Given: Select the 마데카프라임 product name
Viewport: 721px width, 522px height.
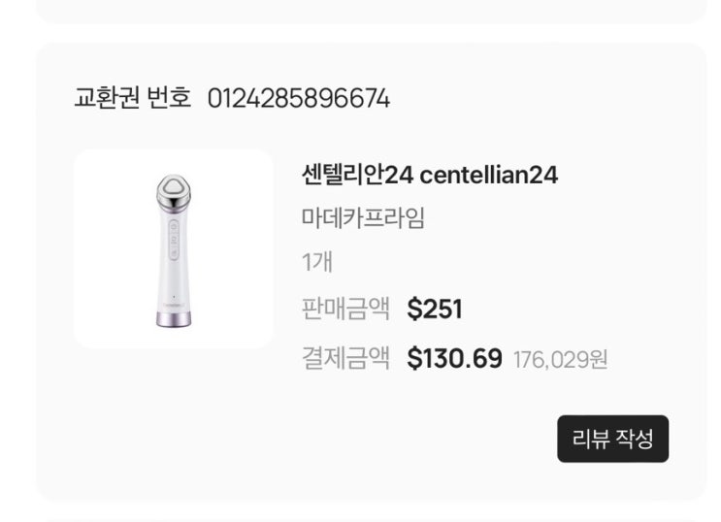Looking at the screenshot, I should [x=363, y=218].
